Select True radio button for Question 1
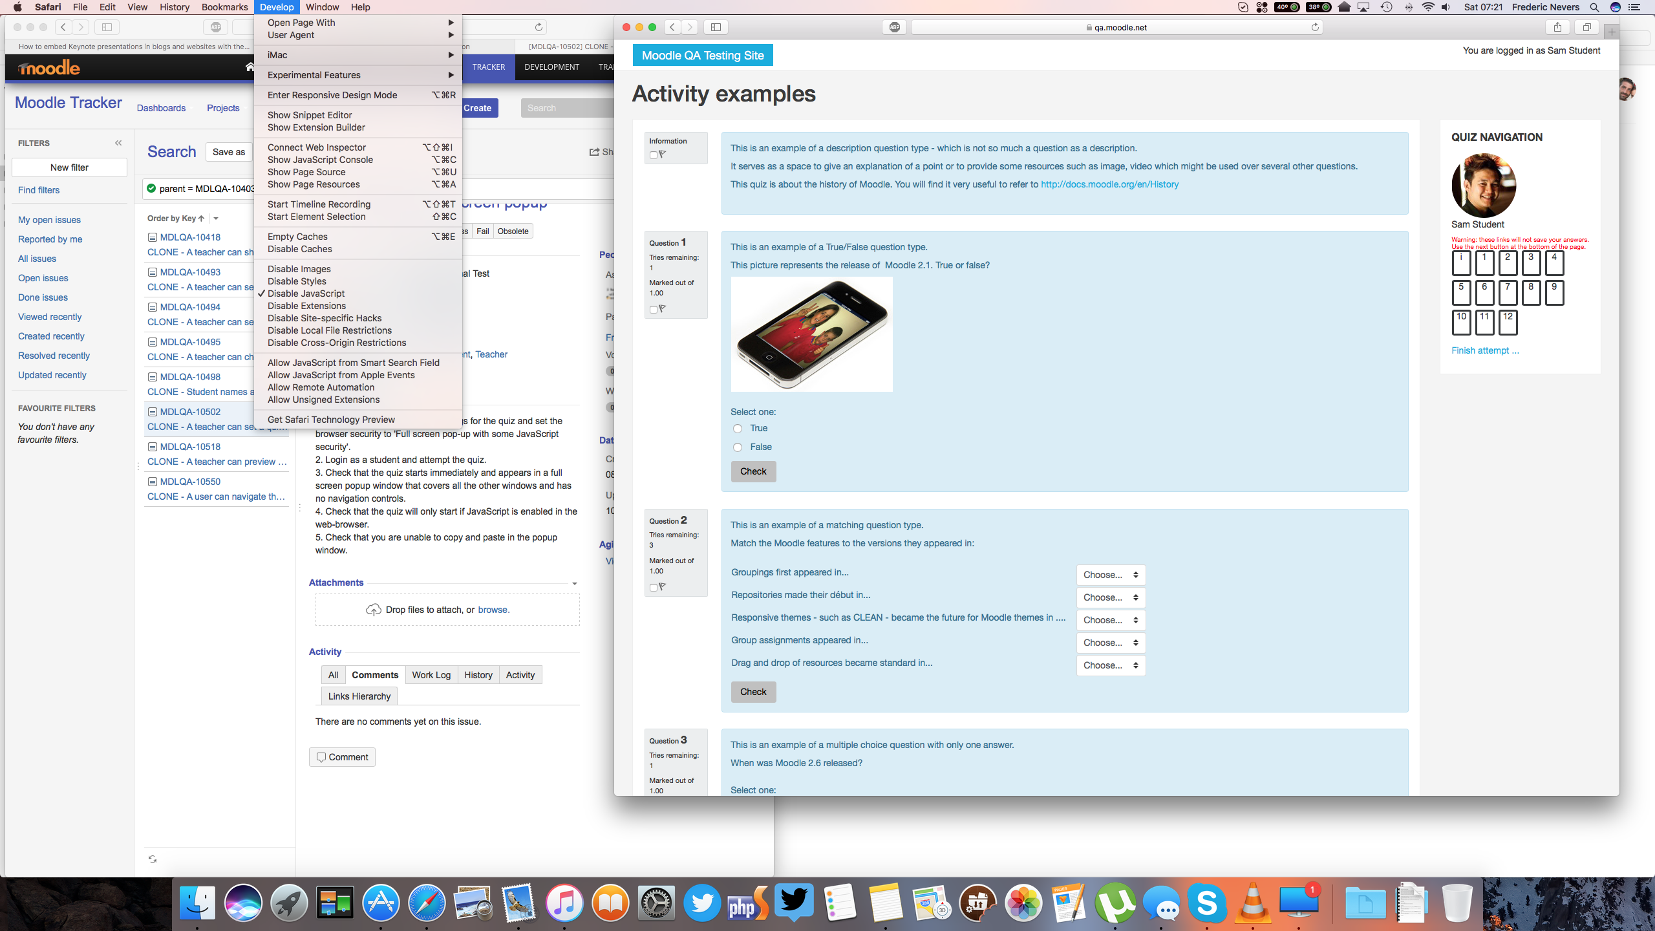 (x=738, y=429)
